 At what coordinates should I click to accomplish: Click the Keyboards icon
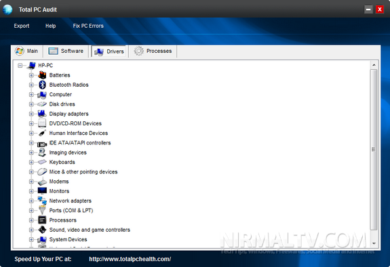(42, 162)
